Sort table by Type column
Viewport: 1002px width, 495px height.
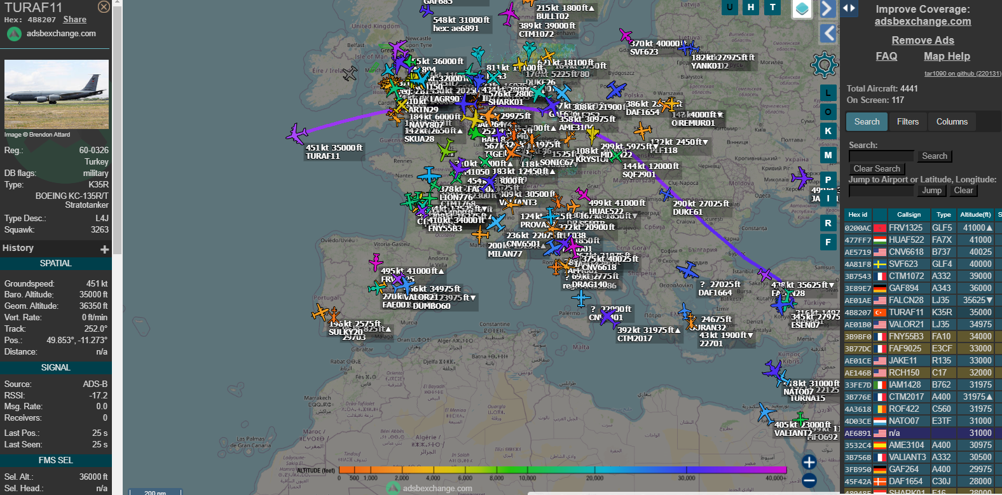(944, 215)
